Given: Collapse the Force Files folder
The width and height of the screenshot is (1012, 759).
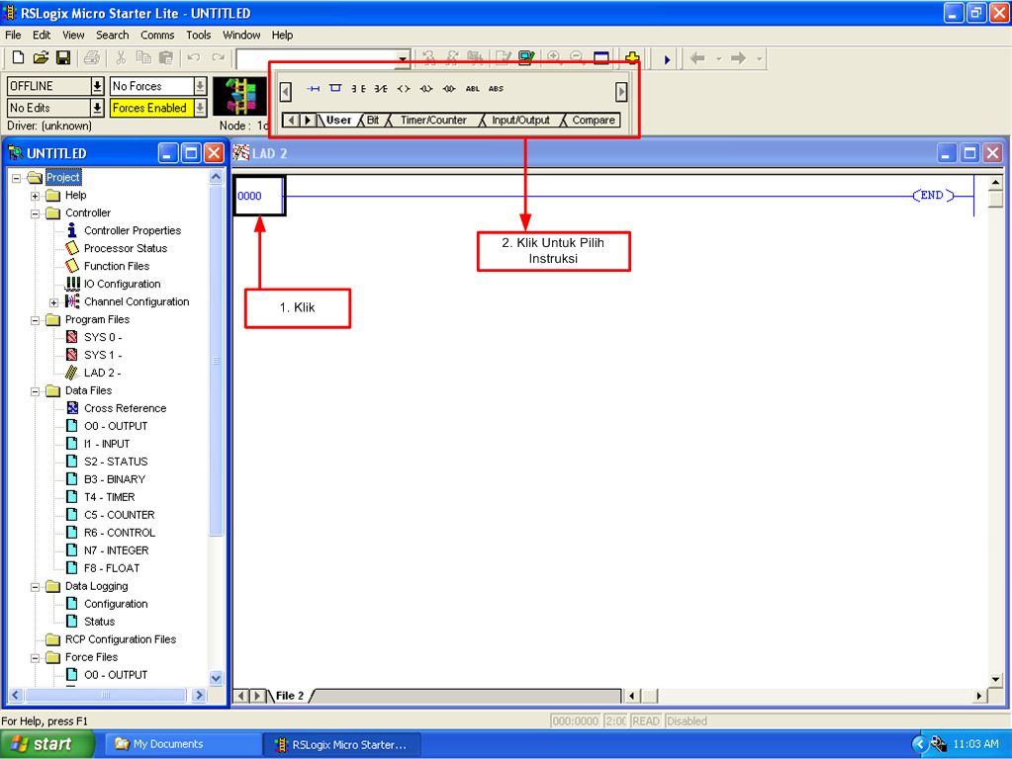Looking at the screenshot, I should click(x=35, y=658).
